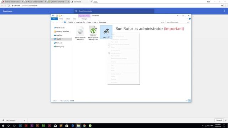Select the debian amd64-DVD-1 partial download file
This screenshot has width=228, height=128.
80,33
